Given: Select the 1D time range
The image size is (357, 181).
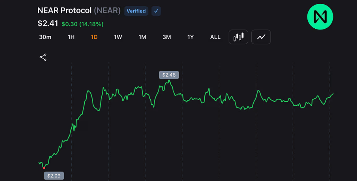Looking at the screenshot, I should 94,37.
